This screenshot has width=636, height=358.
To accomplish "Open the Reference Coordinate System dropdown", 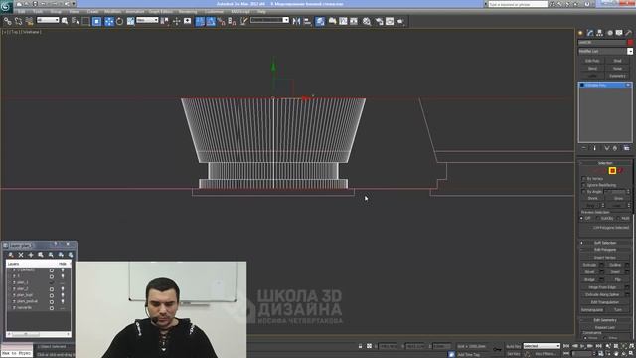I will tap(147, 20).
